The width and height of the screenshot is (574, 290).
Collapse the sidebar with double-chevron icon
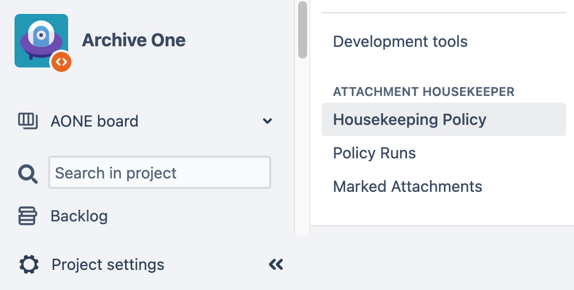(276, 264)
